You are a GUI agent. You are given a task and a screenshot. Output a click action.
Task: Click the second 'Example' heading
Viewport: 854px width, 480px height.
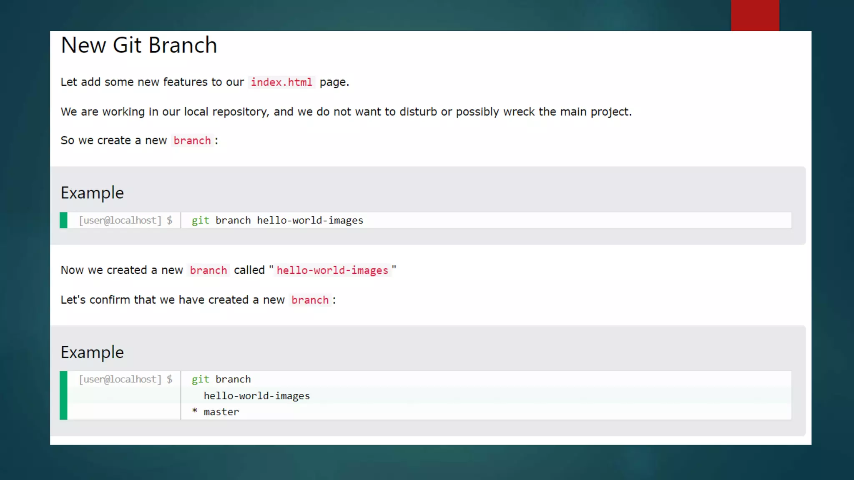pos(92,352)
